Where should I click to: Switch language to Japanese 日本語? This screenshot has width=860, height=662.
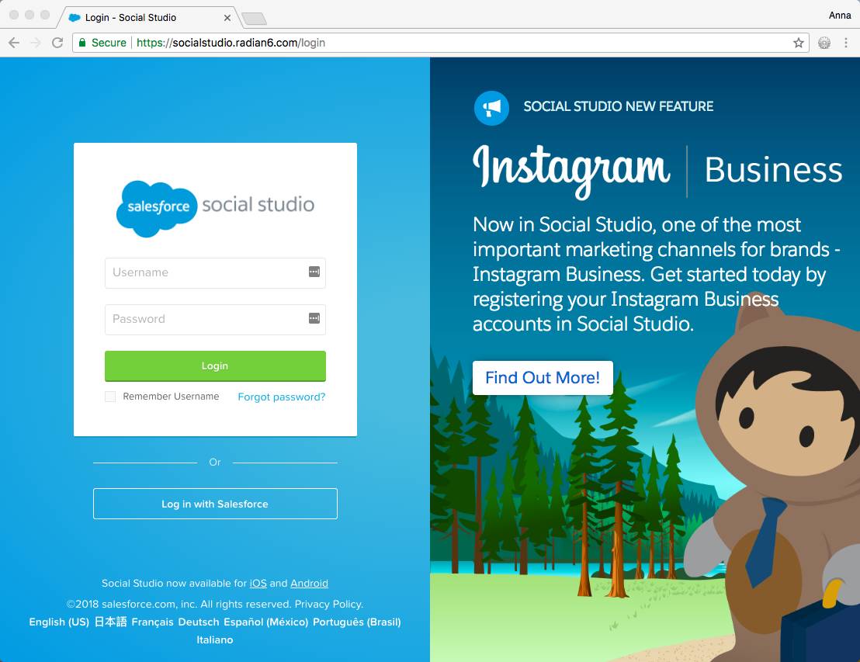[x=110, y=622]
